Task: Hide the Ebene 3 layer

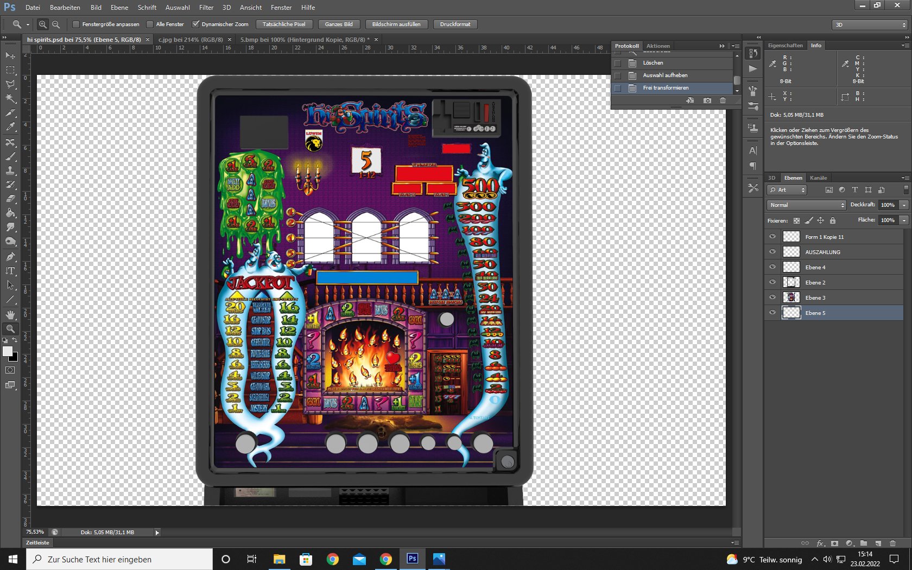Action: point(772,297)
